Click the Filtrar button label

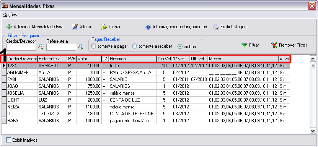[254, 45]
